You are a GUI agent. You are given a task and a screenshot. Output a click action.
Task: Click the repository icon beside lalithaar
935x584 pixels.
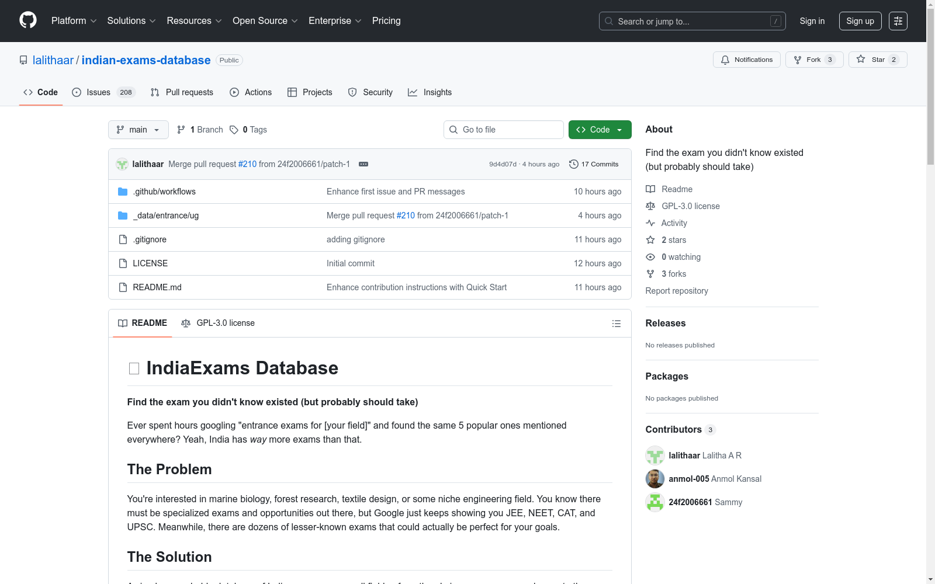click(23, 60)
